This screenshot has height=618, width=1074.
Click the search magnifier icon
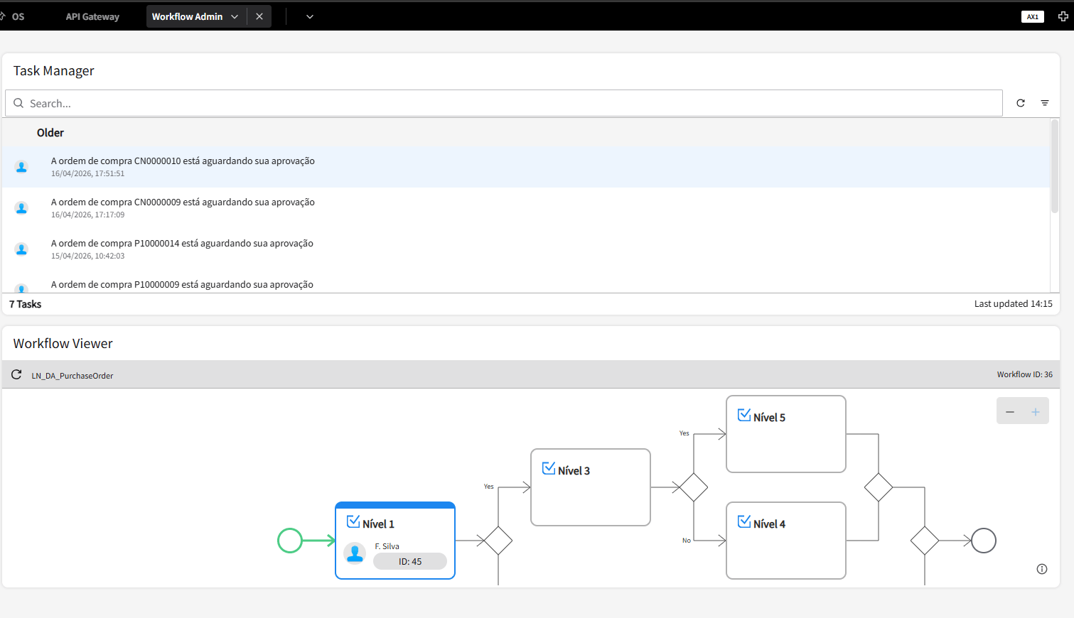point(18,103)
